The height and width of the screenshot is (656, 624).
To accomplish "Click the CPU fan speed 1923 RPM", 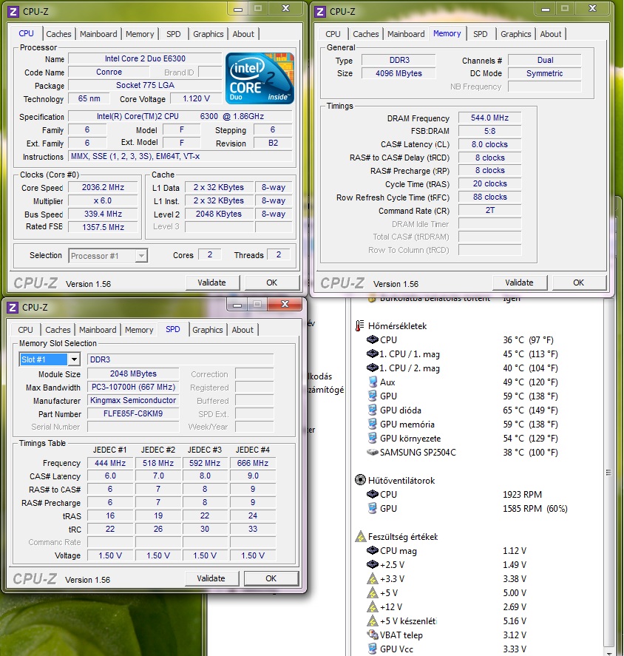I will 523,495.
